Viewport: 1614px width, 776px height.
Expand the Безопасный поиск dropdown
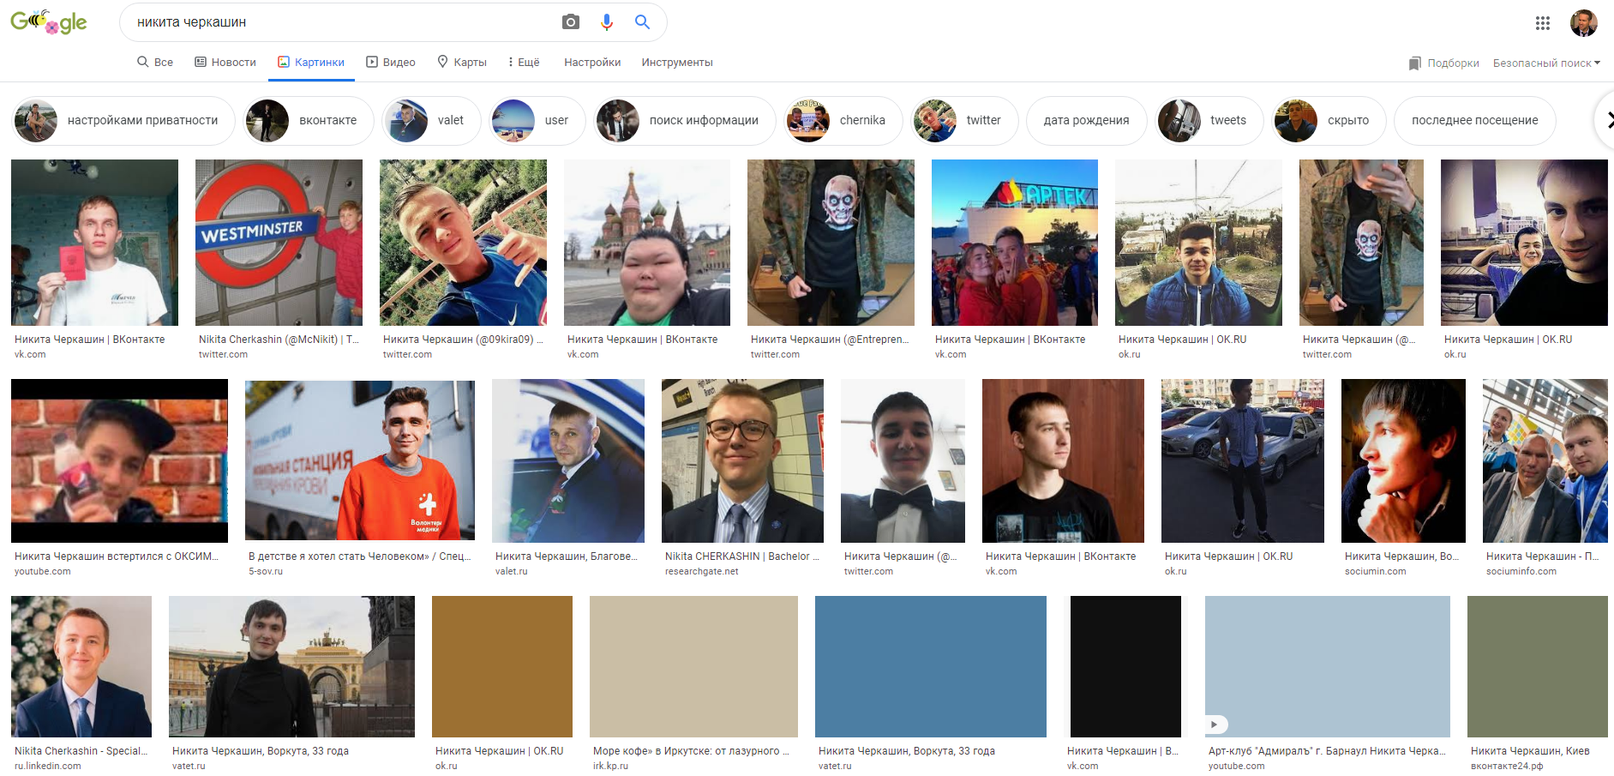point(1545,62)
